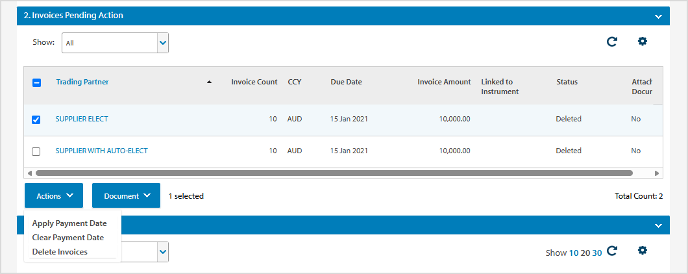This screenshot has width=688, height=274.
Task: Choose Apply Payment Date from menu
Action: click(69, 223)
